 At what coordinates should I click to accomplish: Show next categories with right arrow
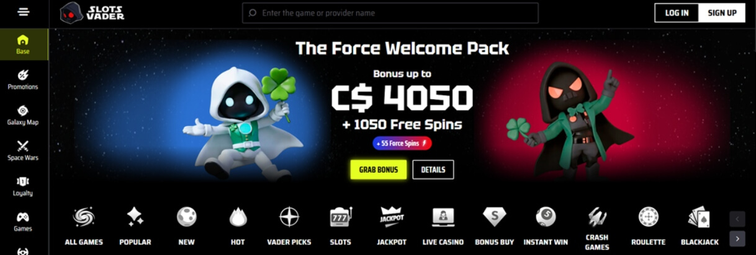click(737, 238)
